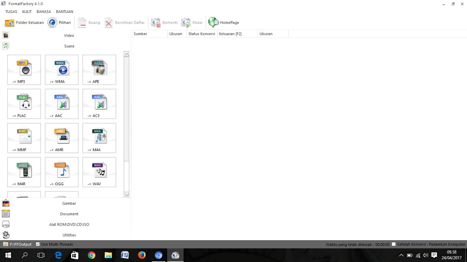Click the Sumber column header
Screen dimensions: 467x262
tap(150, 34)
